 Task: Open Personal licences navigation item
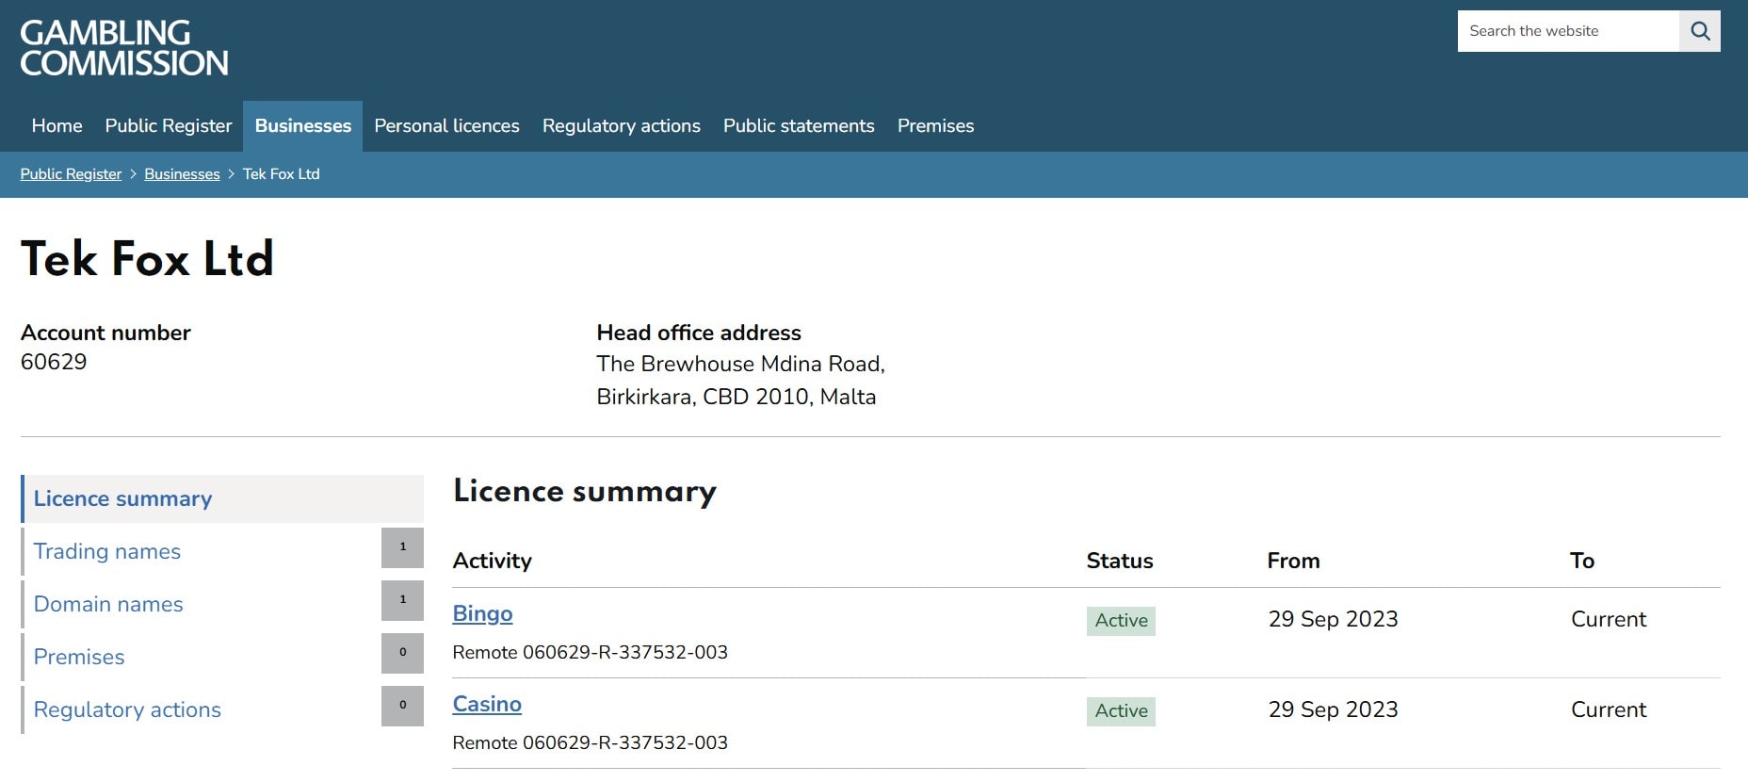446,126
